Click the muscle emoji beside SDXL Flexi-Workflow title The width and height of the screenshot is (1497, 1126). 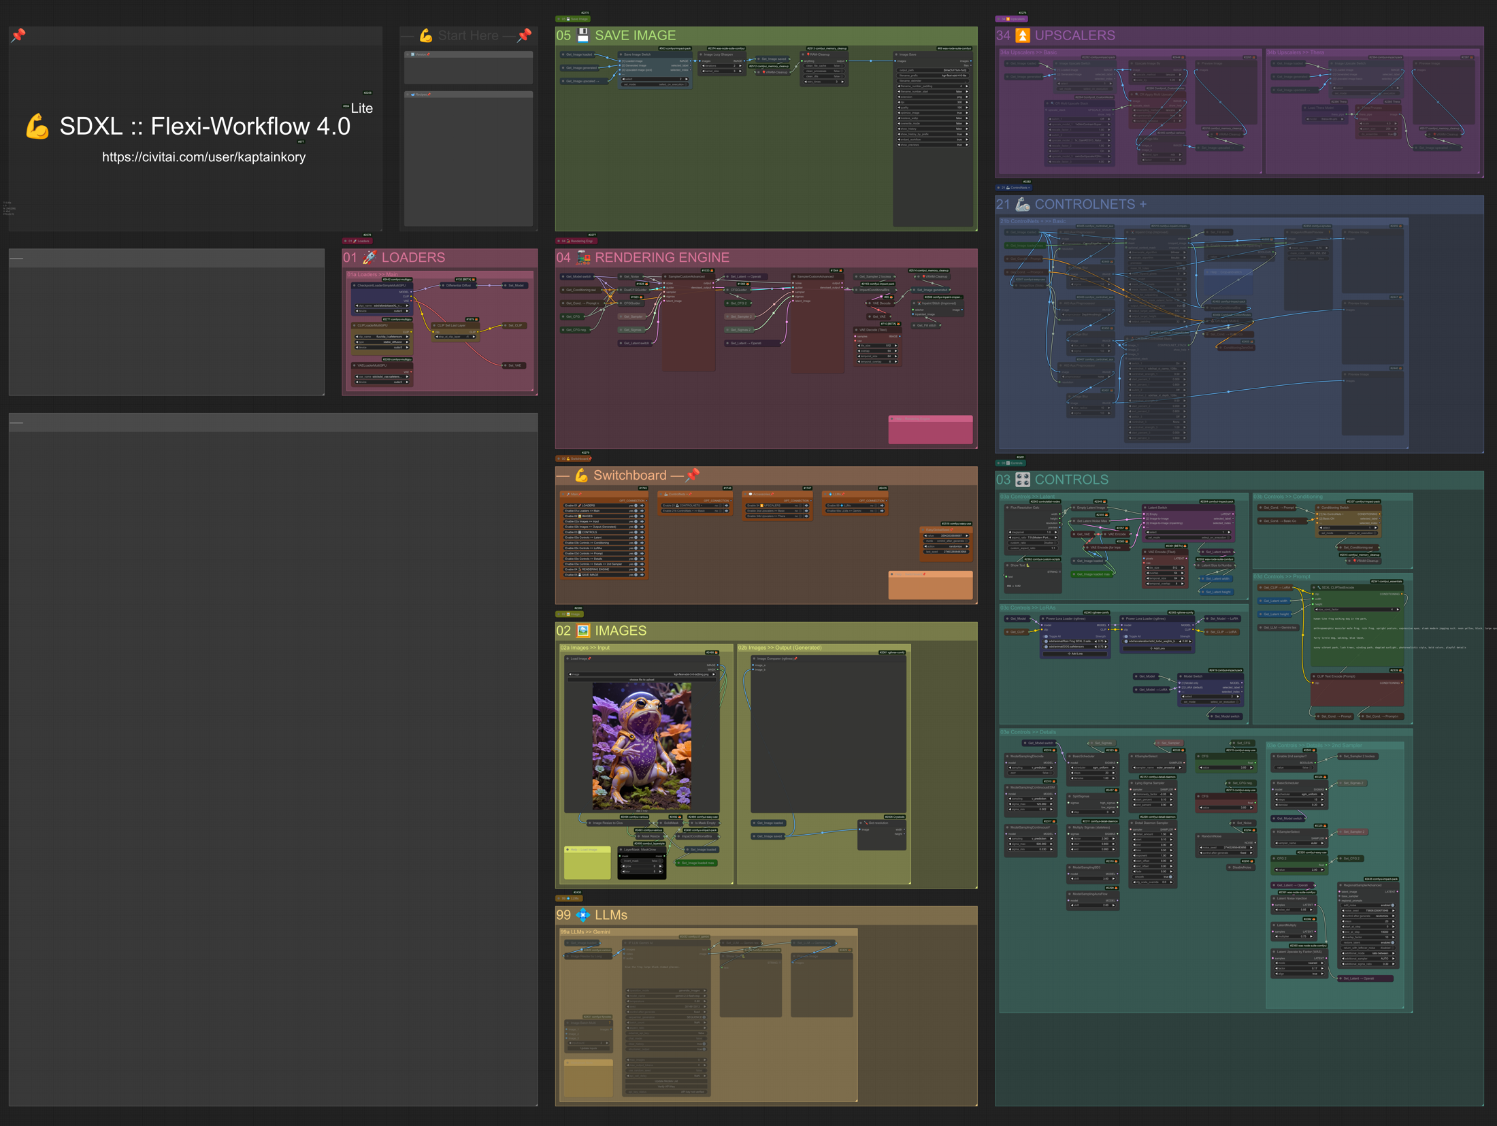coord(37,127)
